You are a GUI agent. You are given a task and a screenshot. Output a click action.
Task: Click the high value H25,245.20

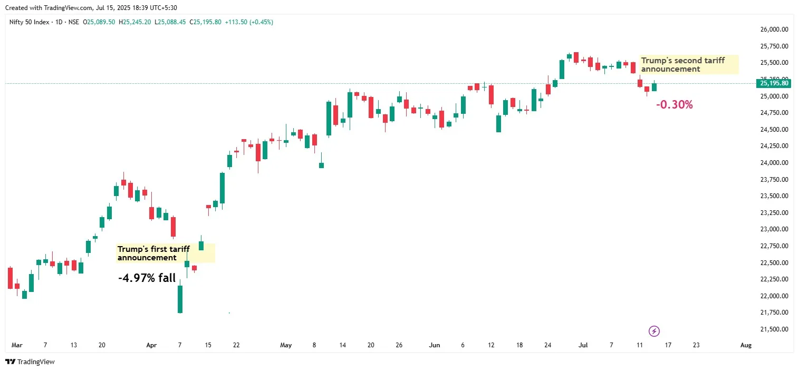[x=135, y=22]
